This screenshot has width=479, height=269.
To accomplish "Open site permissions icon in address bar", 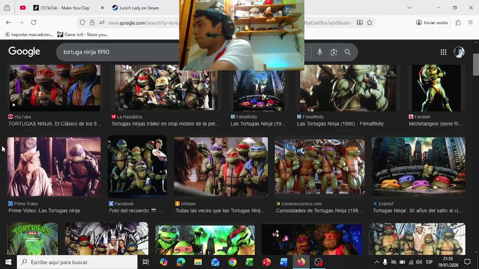I will [102, 23].
